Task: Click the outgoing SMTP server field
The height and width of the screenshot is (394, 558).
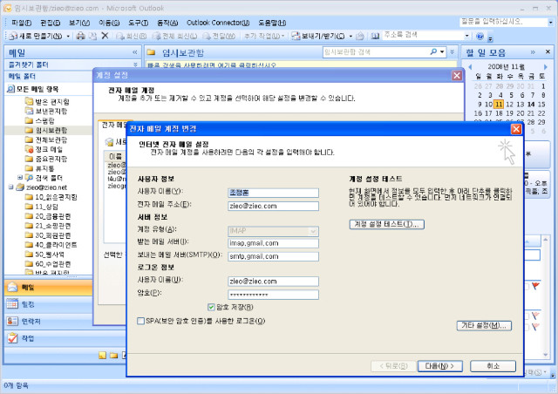Action: click(273, 256)
